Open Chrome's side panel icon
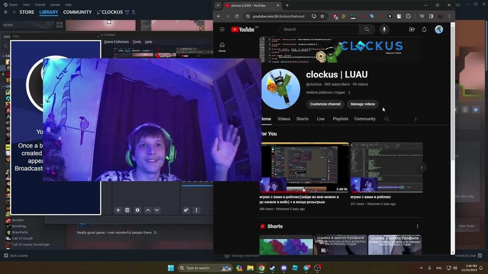 coord(431,16)
